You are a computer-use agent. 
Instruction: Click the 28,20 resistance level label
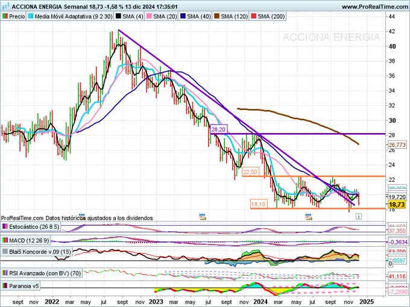point(219,129)
